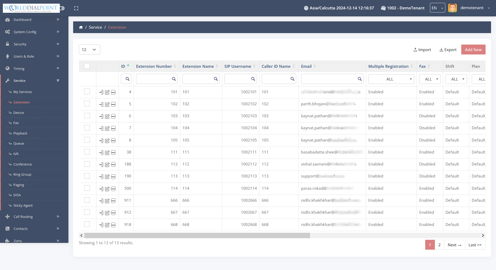
Task: Open the EN language selector
Action: click(437, 8)
